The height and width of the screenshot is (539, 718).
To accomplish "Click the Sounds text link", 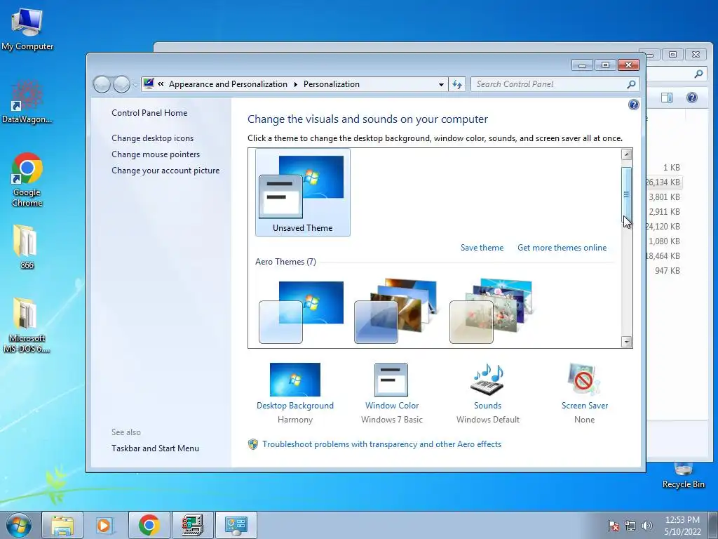I will coord(487,405).
